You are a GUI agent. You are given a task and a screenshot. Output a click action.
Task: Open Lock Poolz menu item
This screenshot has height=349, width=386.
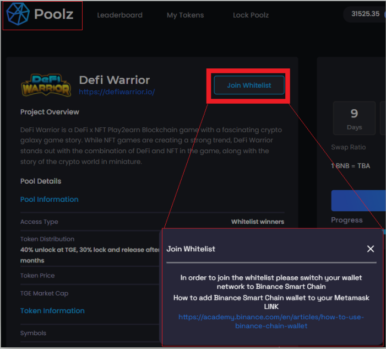(251, 15)
